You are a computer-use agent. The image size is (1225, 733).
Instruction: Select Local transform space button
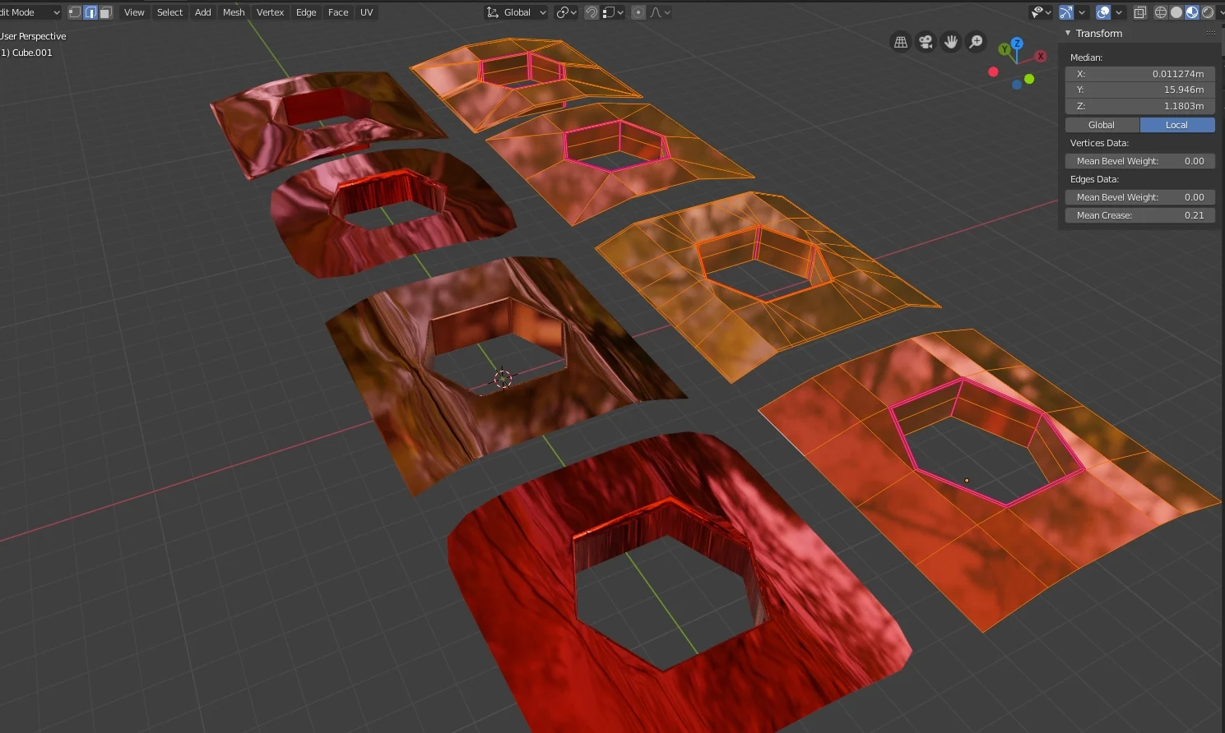1176,125
